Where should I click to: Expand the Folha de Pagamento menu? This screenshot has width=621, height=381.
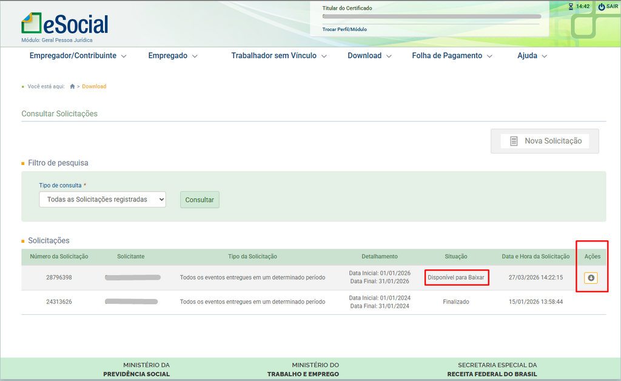click(x=452, y=56)
